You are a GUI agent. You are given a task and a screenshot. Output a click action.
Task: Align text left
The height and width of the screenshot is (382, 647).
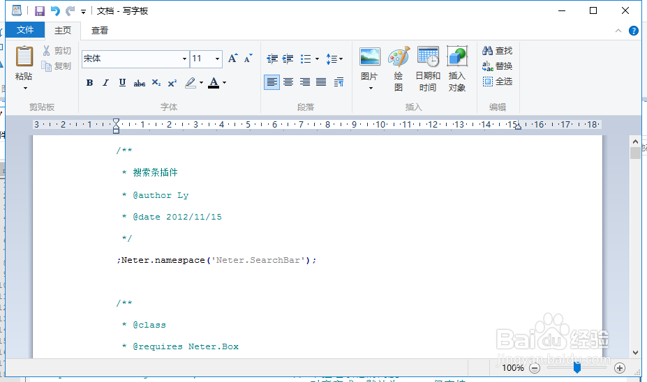pos(272,82)
